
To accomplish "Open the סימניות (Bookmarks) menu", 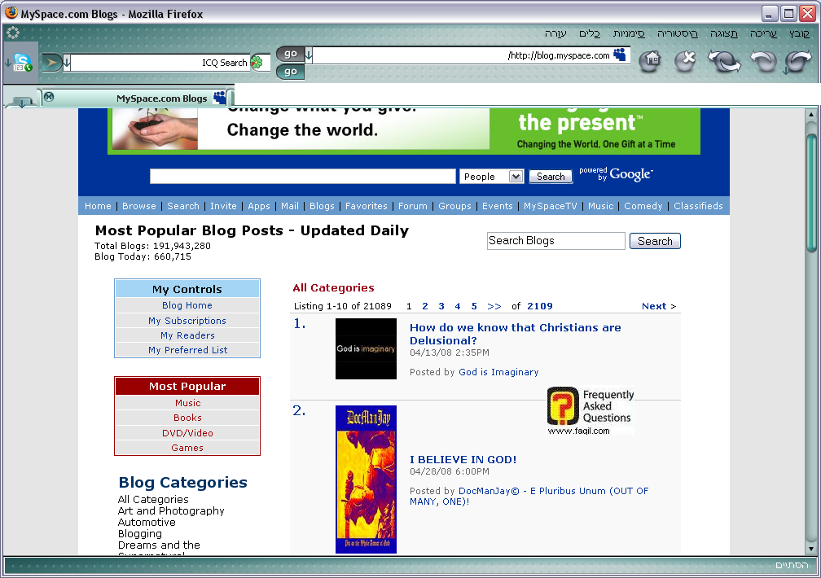I will (629, 33).
